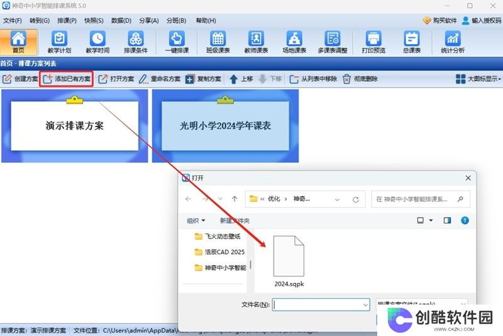Viewport: 503px width, 336px height.
Task: Click 打开方案 toolbar button
Action: (x=116, y=79)
